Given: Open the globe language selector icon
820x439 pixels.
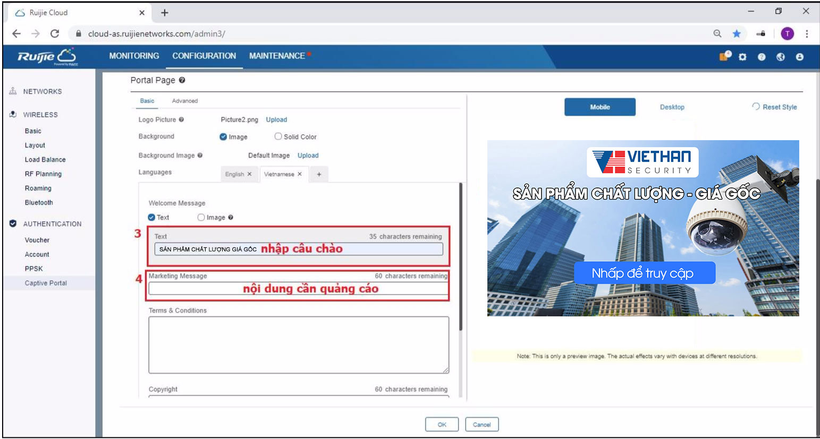Looking at the screenshot, I should (780, 57).
